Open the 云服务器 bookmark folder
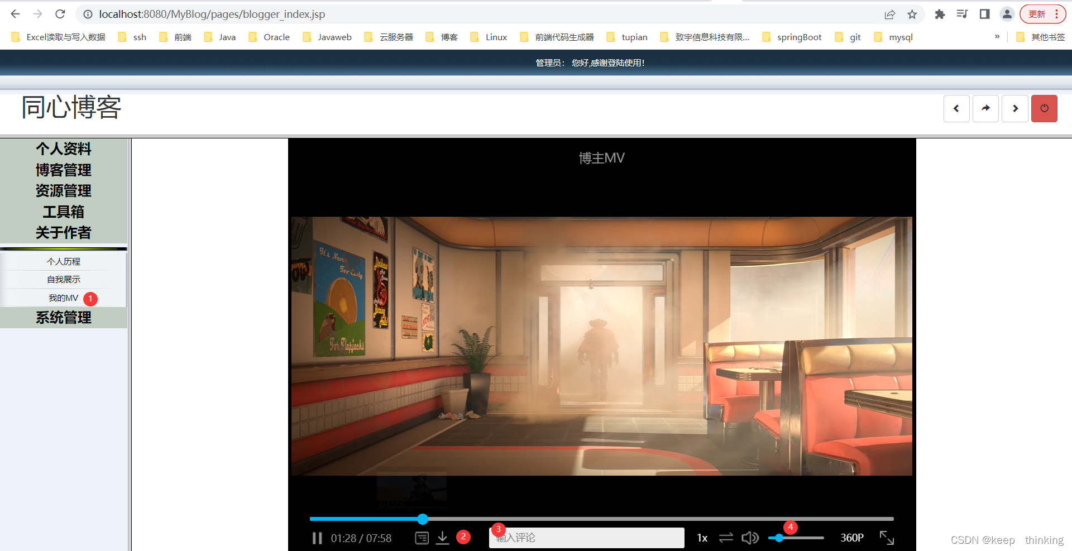The width and height of the screenshot is (1072, 551). tap(389, 37)
